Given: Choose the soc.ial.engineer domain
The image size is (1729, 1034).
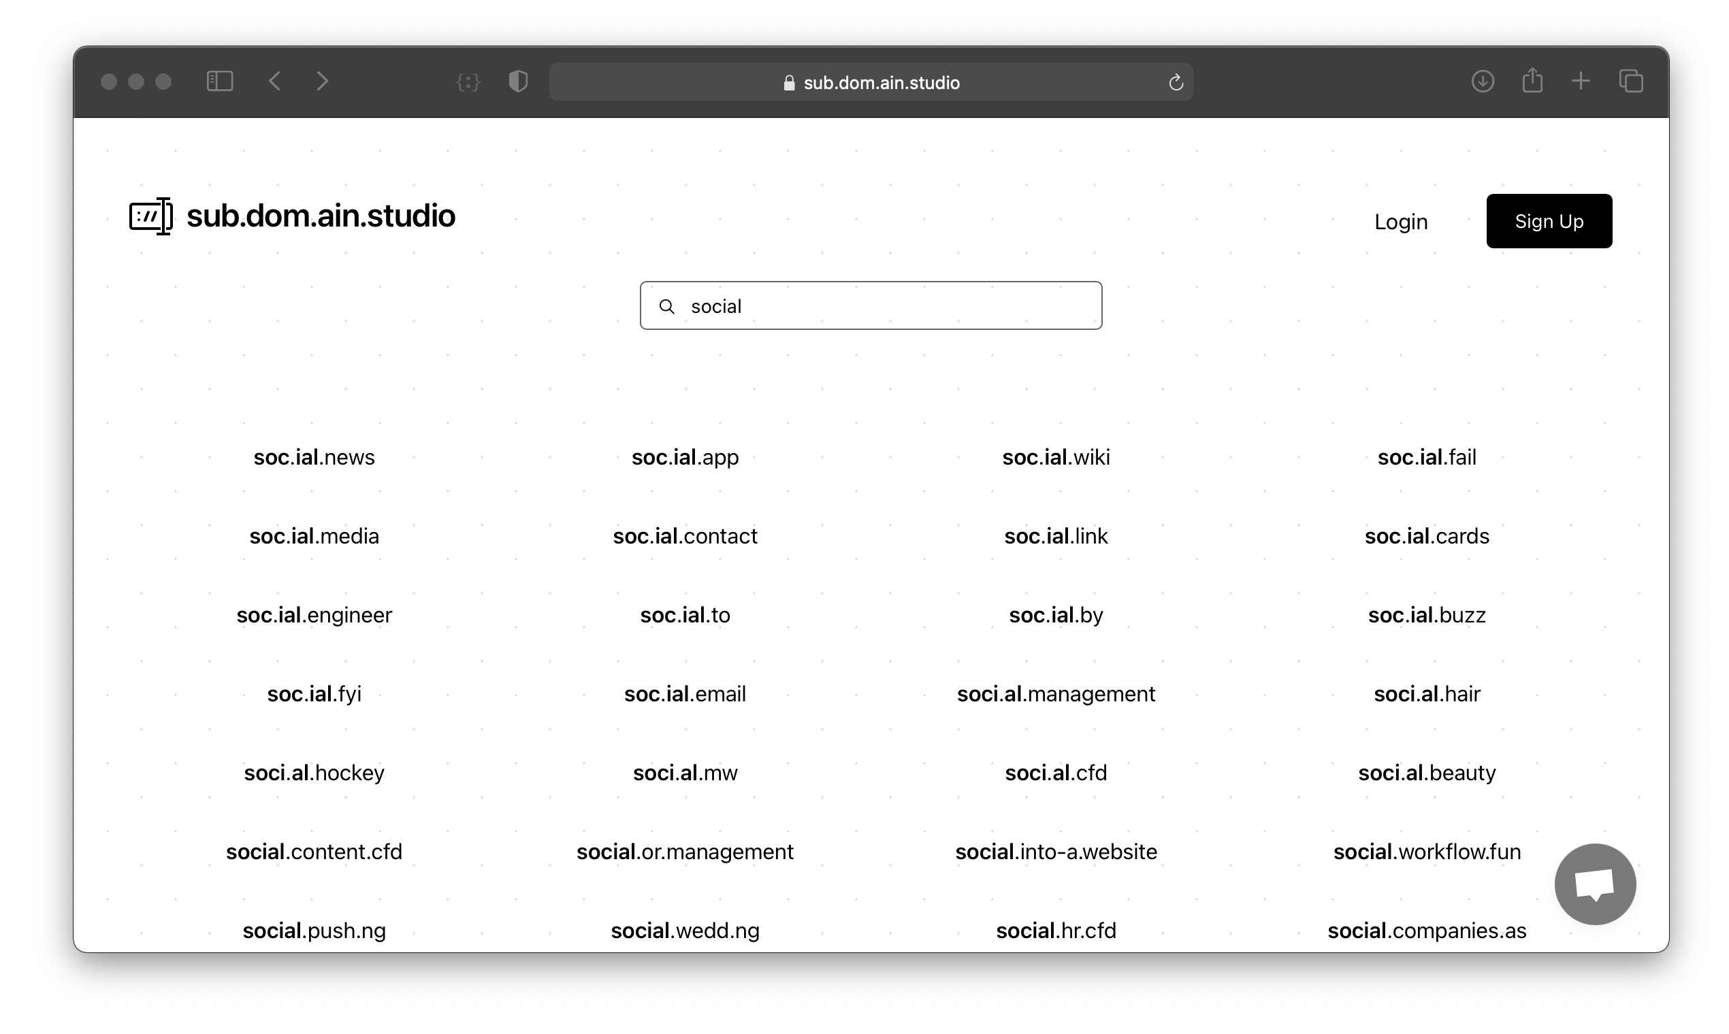Looking at the screenshot, I should (x=314, y=615).
